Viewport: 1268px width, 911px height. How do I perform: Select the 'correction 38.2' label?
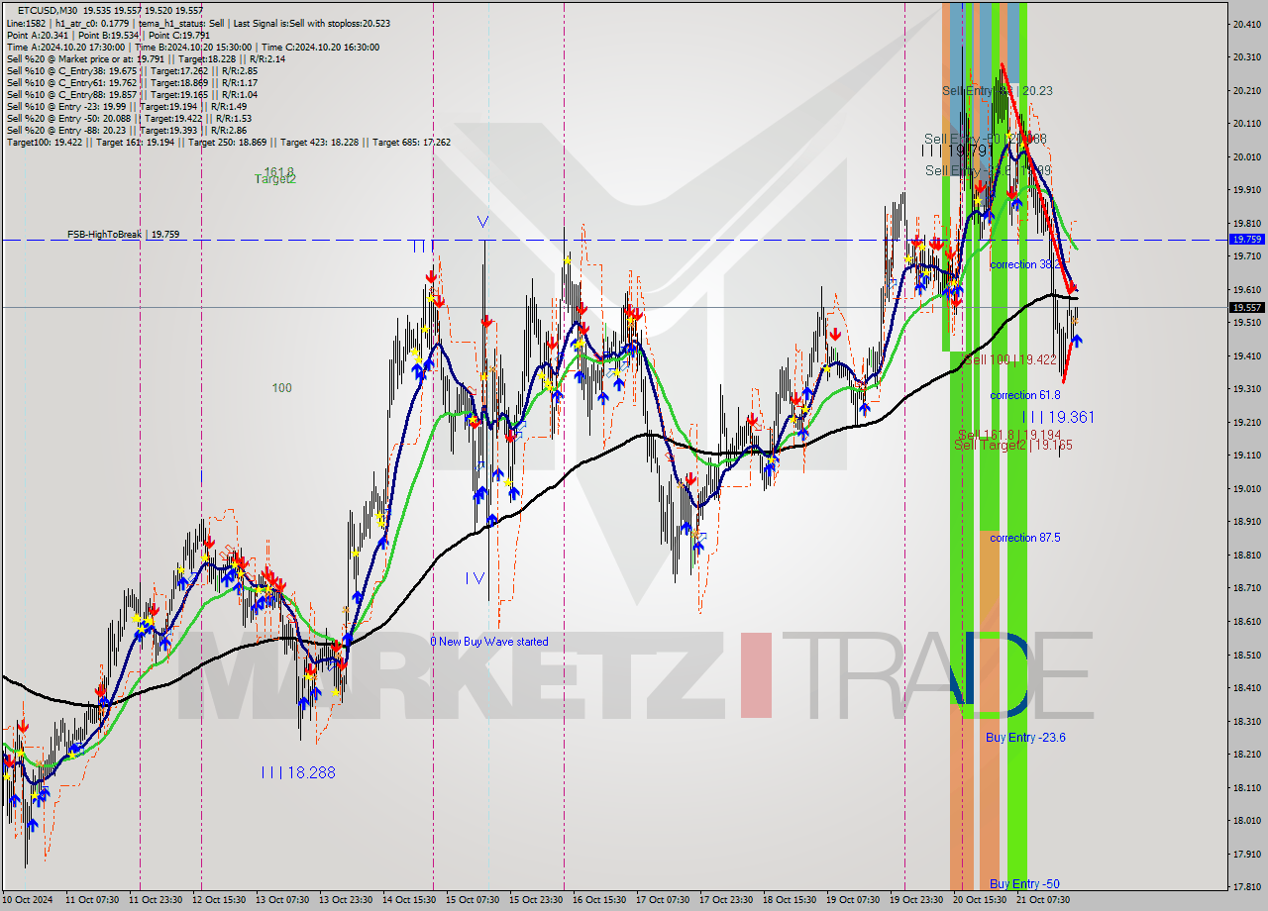pyautogui.click(x=1025, y=264)
